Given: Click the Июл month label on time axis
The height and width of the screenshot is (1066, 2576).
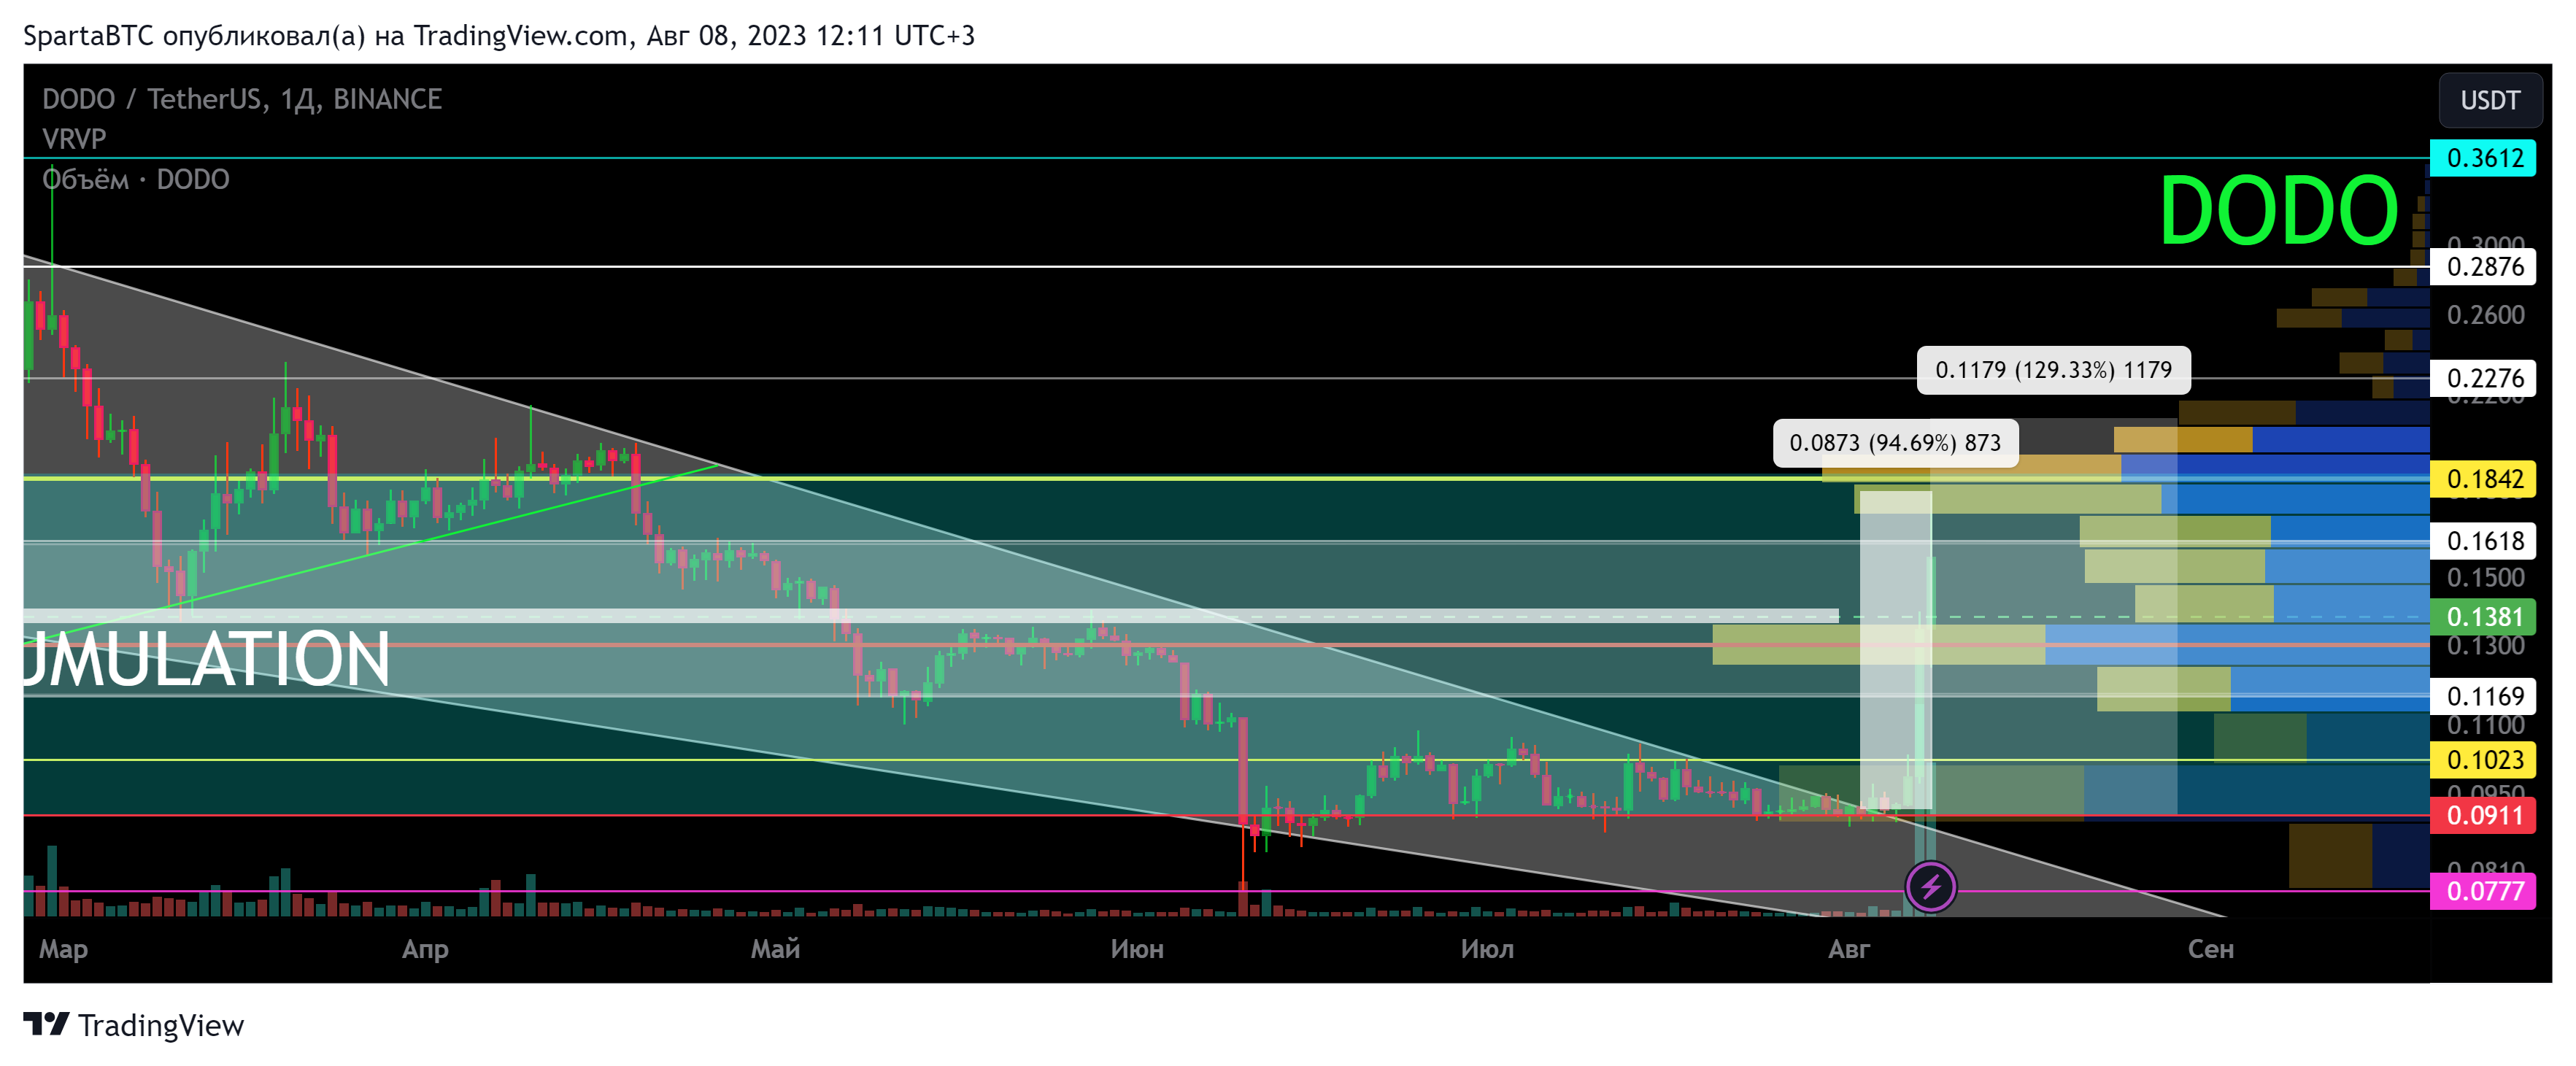Looking at the screenshot, I should point(1487,949).
